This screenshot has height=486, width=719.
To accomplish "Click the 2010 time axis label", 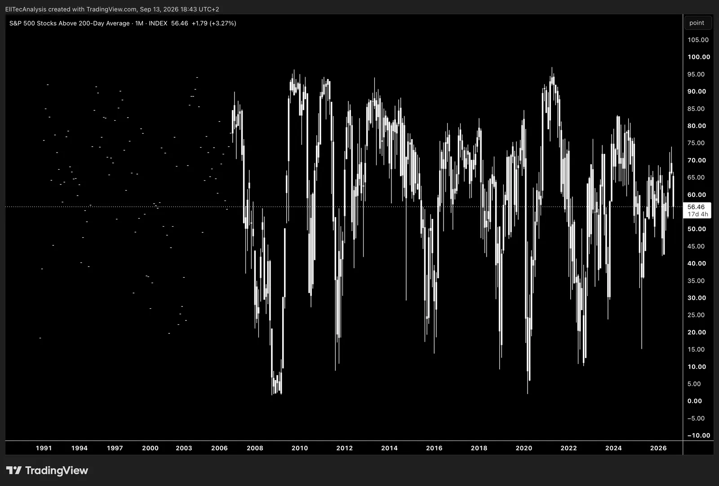I will 300,448.
